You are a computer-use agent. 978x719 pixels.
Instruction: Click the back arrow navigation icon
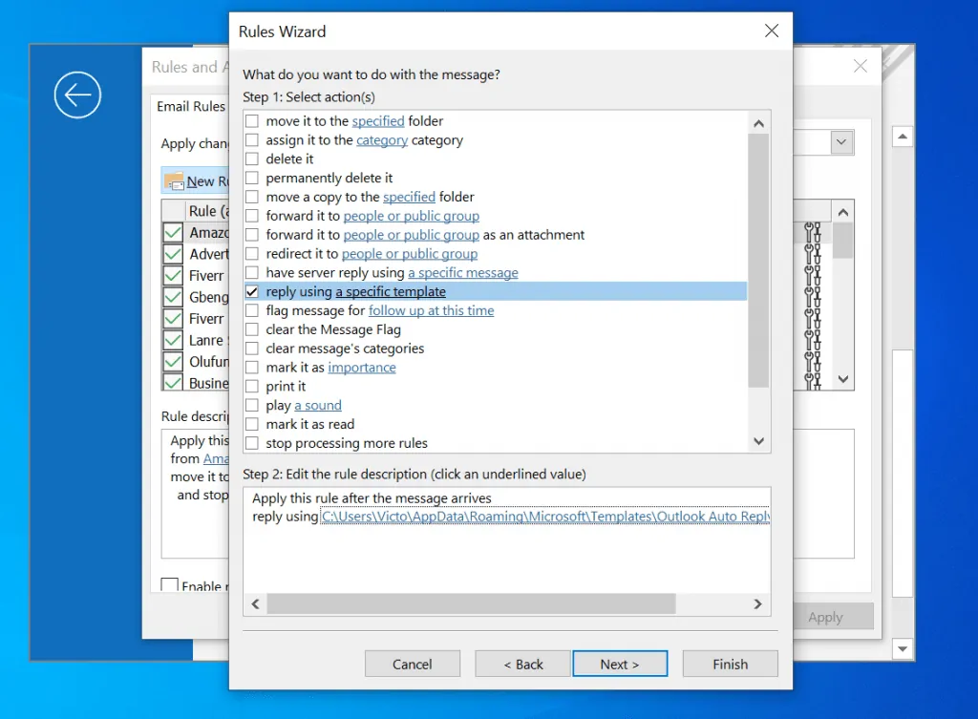tap(76, 95)
